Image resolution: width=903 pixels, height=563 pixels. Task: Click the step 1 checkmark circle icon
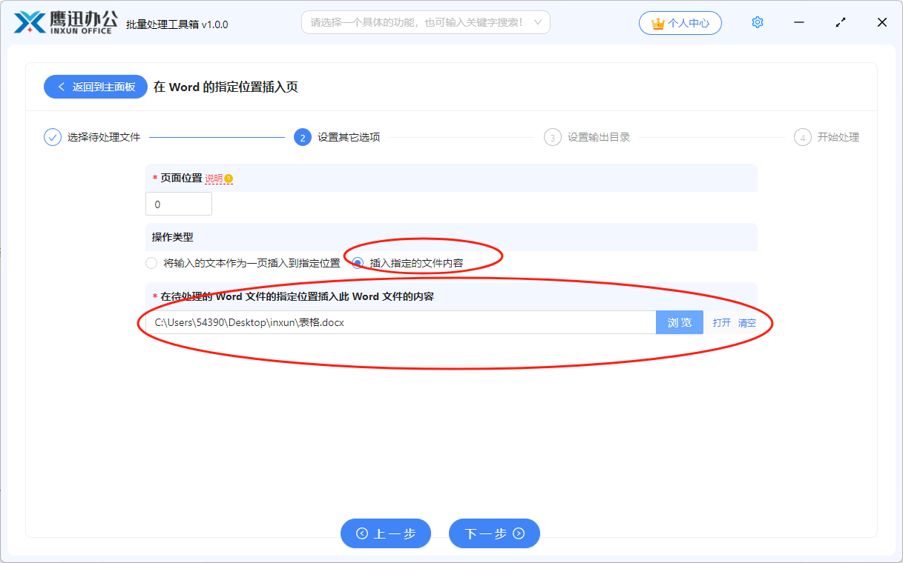53,137
